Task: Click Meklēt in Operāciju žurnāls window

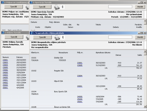Action: [x=140, y=7]
